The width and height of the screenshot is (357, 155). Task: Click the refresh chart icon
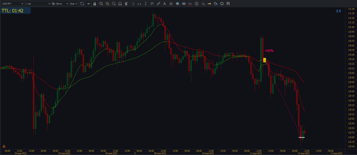tap(82, 4)
